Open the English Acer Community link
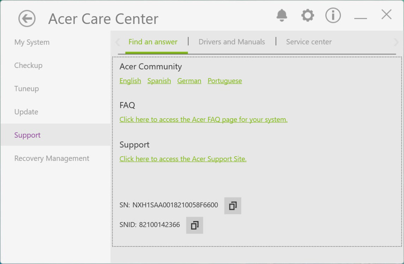Image resolution: width=404 pixels, height=264 pixels. coord(130,81)
